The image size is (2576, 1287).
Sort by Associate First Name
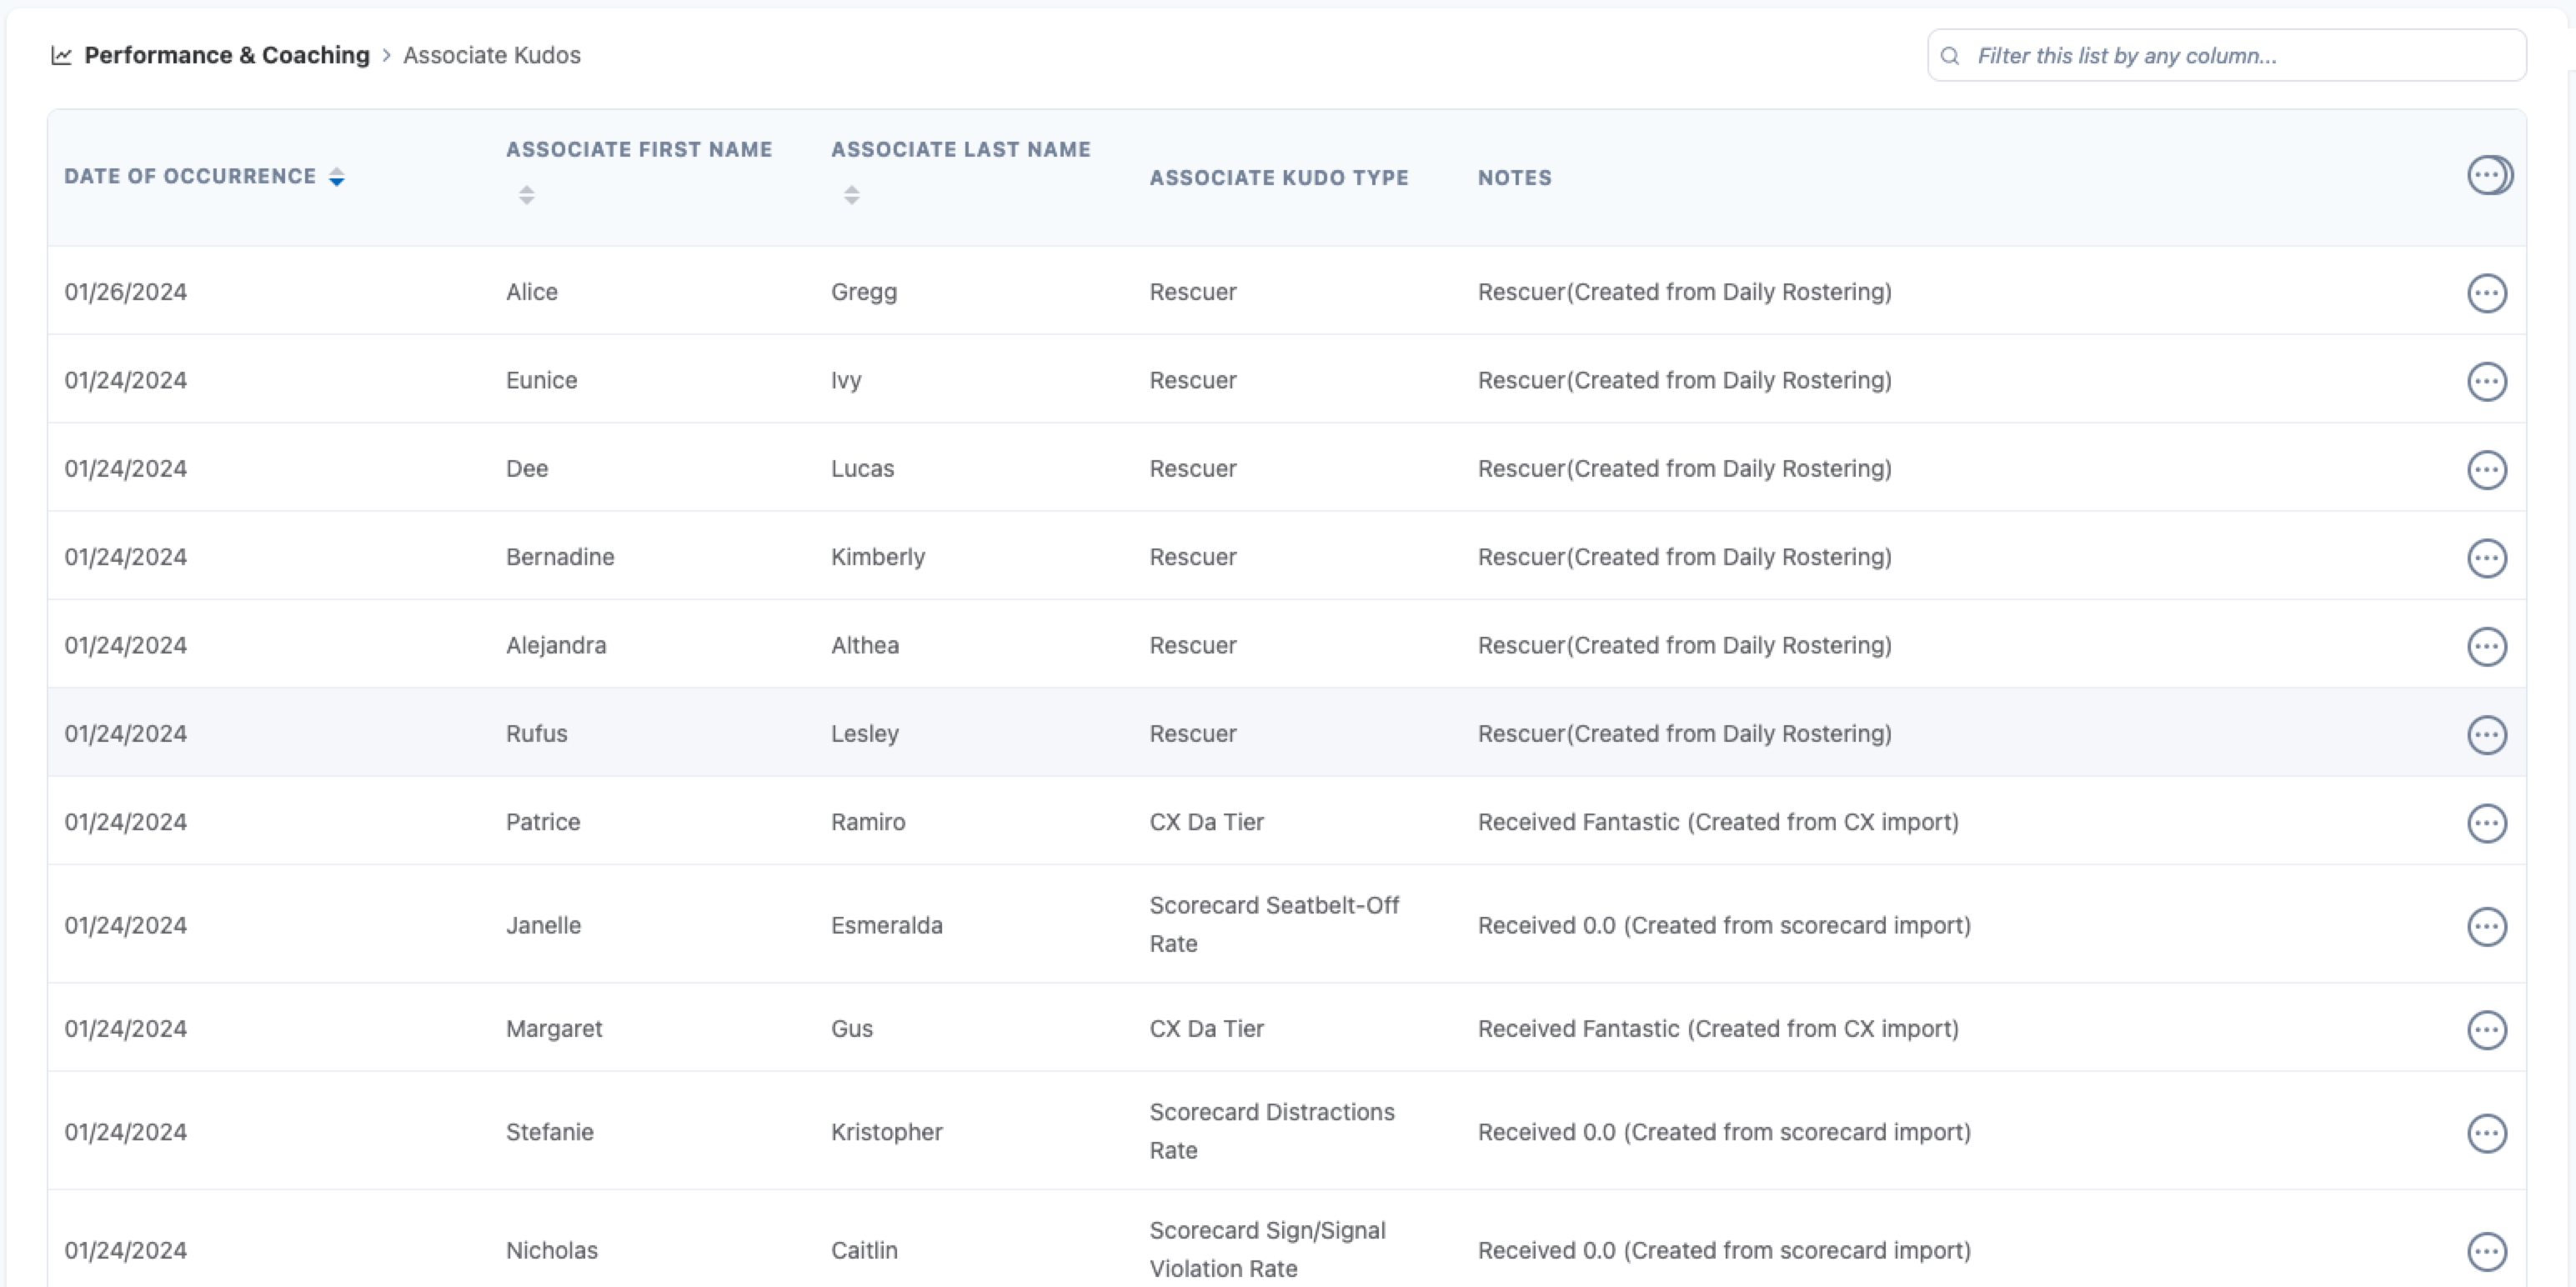pos(526,195)
